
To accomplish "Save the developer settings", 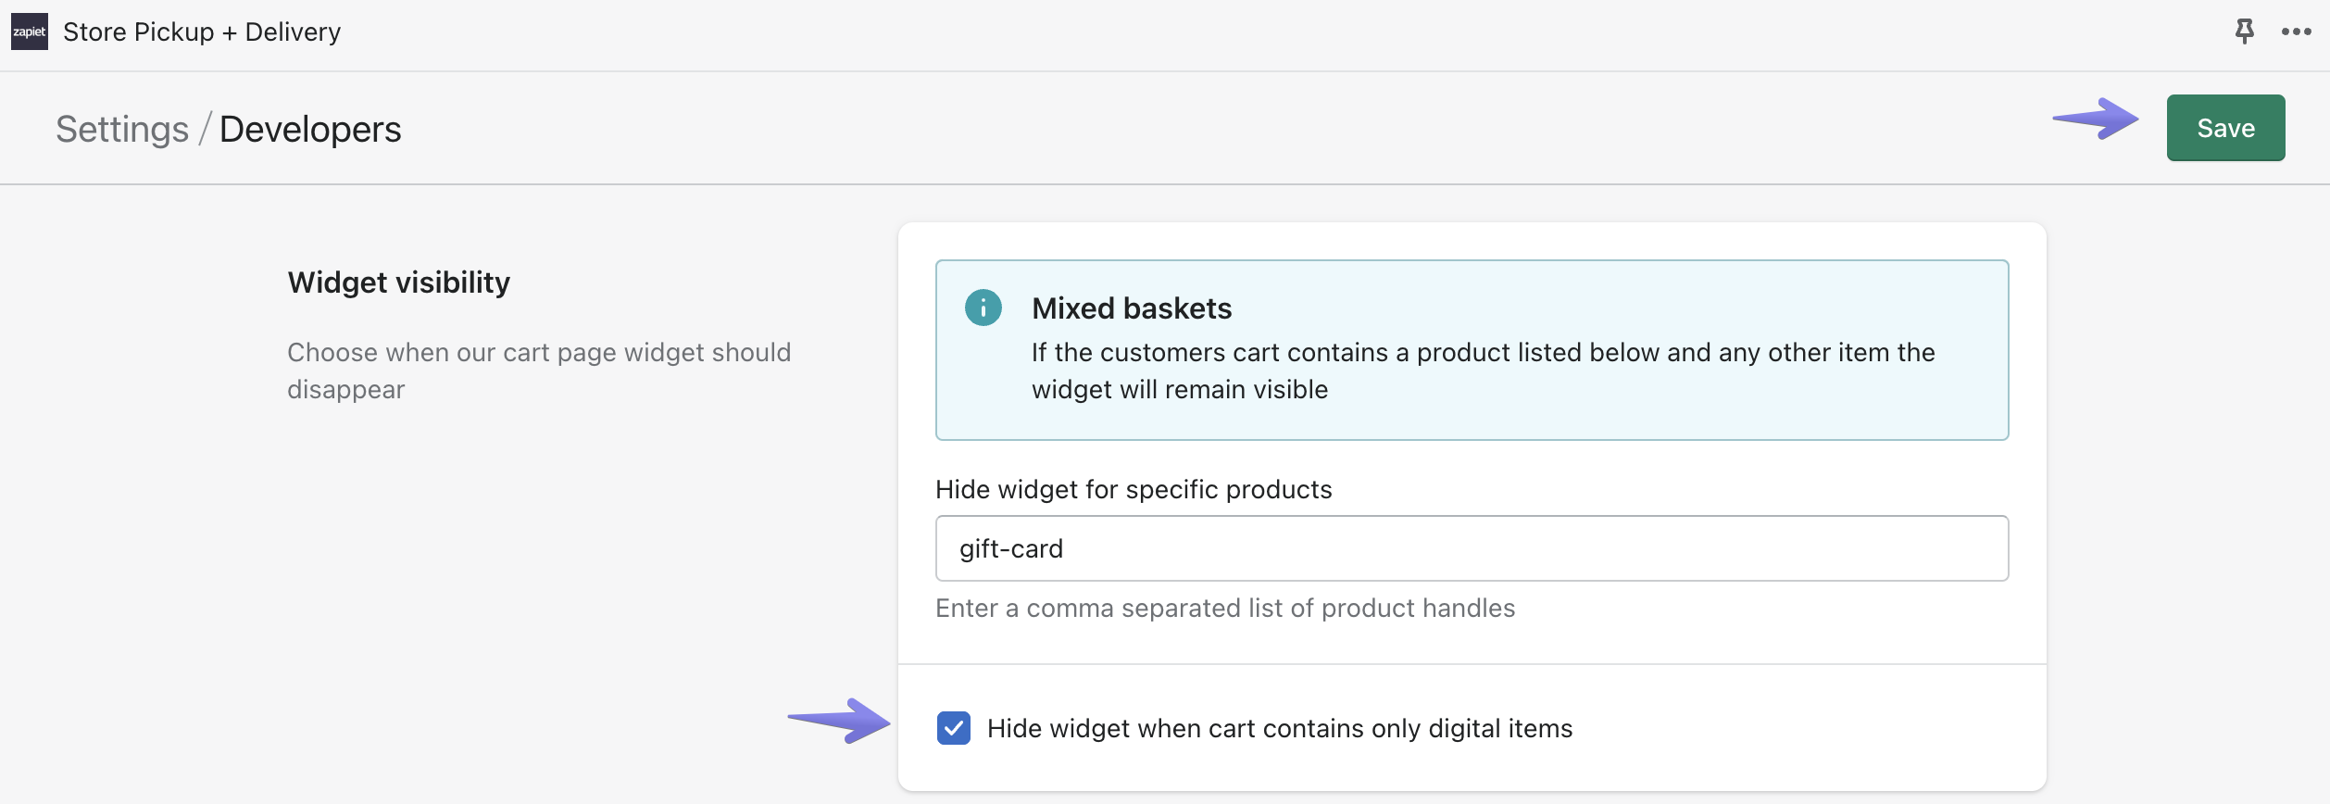I will point(2224,128).
